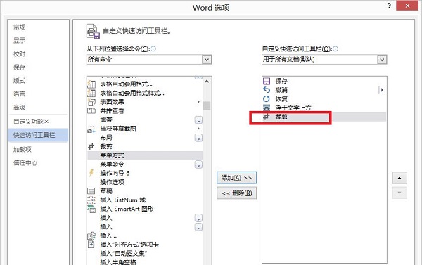422x265 pixels.
Task: Expand 捕获屏幕截图 submenu arrow
Action: (198, 129)
